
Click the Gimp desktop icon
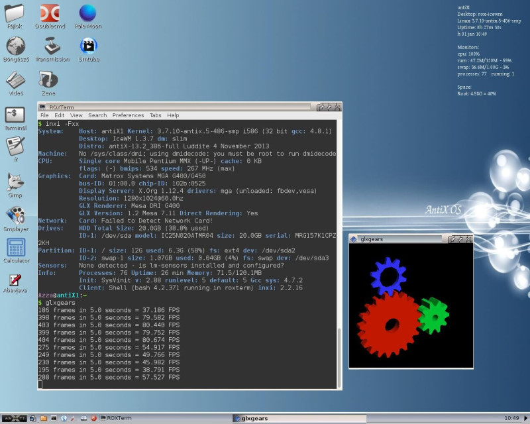15,182
